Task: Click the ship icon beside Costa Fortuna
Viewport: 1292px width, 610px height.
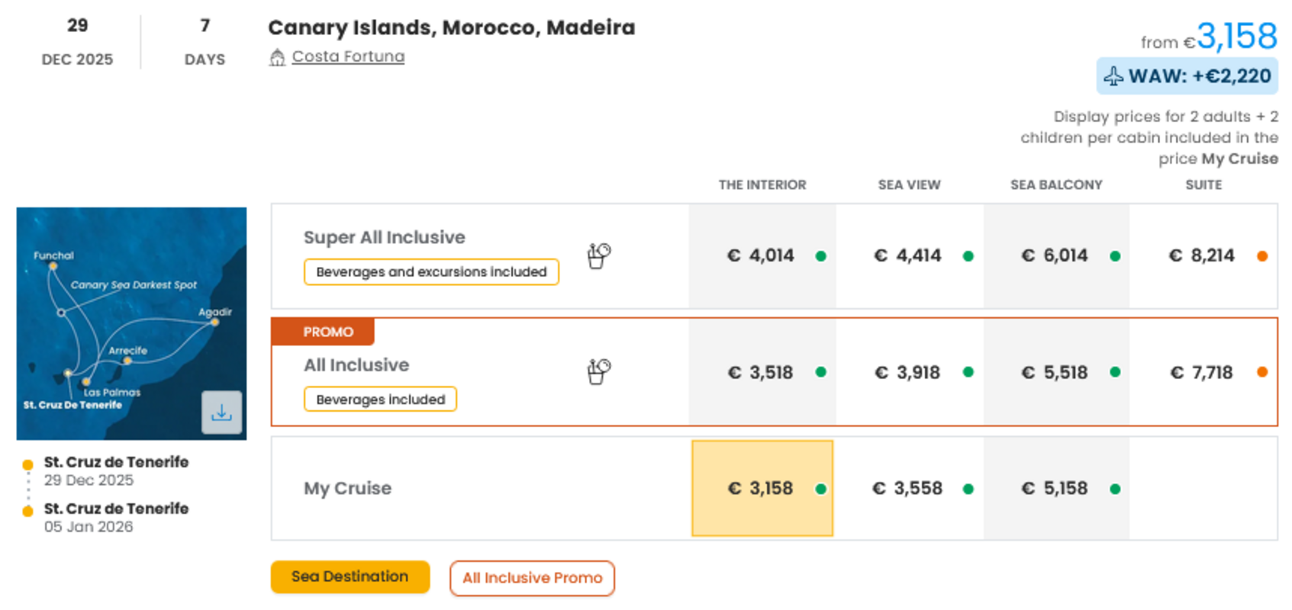Action: coord(277,56)
